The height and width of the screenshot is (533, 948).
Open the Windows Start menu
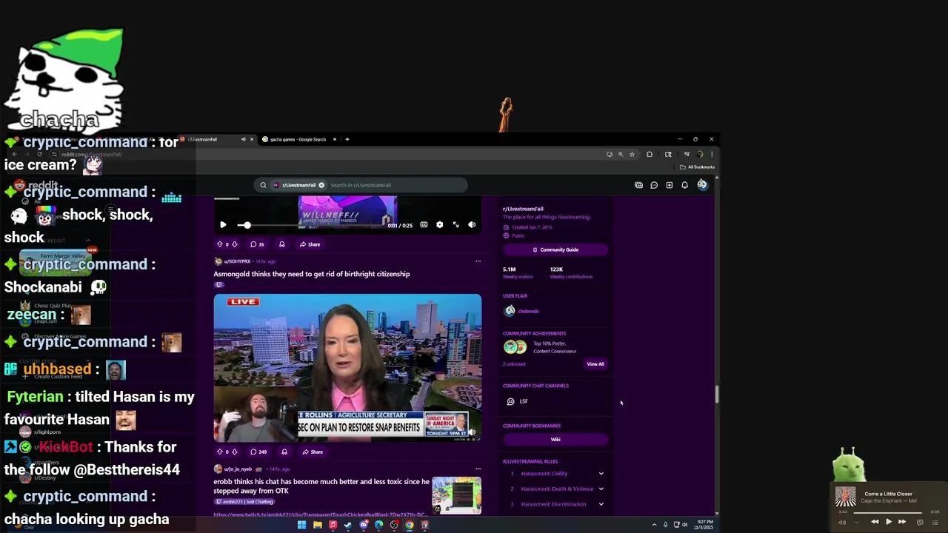coord(301,525)
